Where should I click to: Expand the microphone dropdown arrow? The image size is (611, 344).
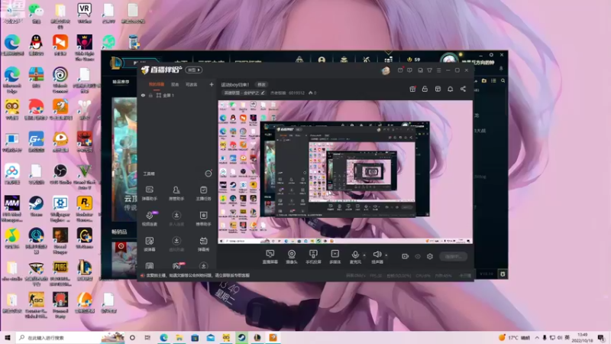point(364,255)
